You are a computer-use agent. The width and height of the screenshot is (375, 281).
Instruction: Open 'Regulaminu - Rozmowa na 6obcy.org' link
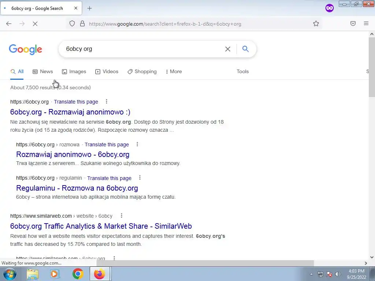(x=77, y=188)
